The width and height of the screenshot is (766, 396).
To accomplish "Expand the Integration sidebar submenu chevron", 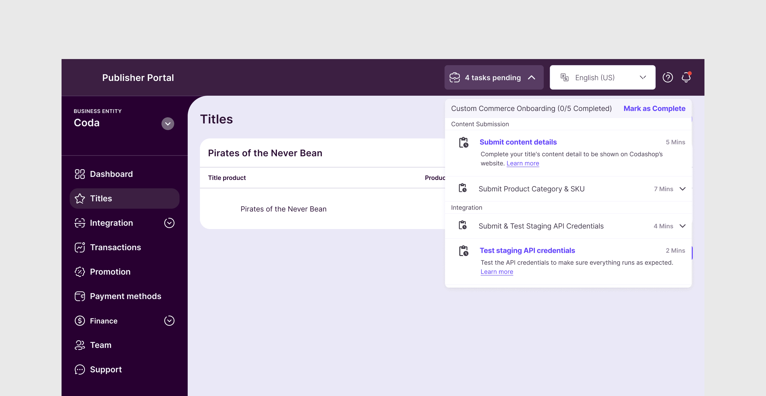I will point(169,223).
